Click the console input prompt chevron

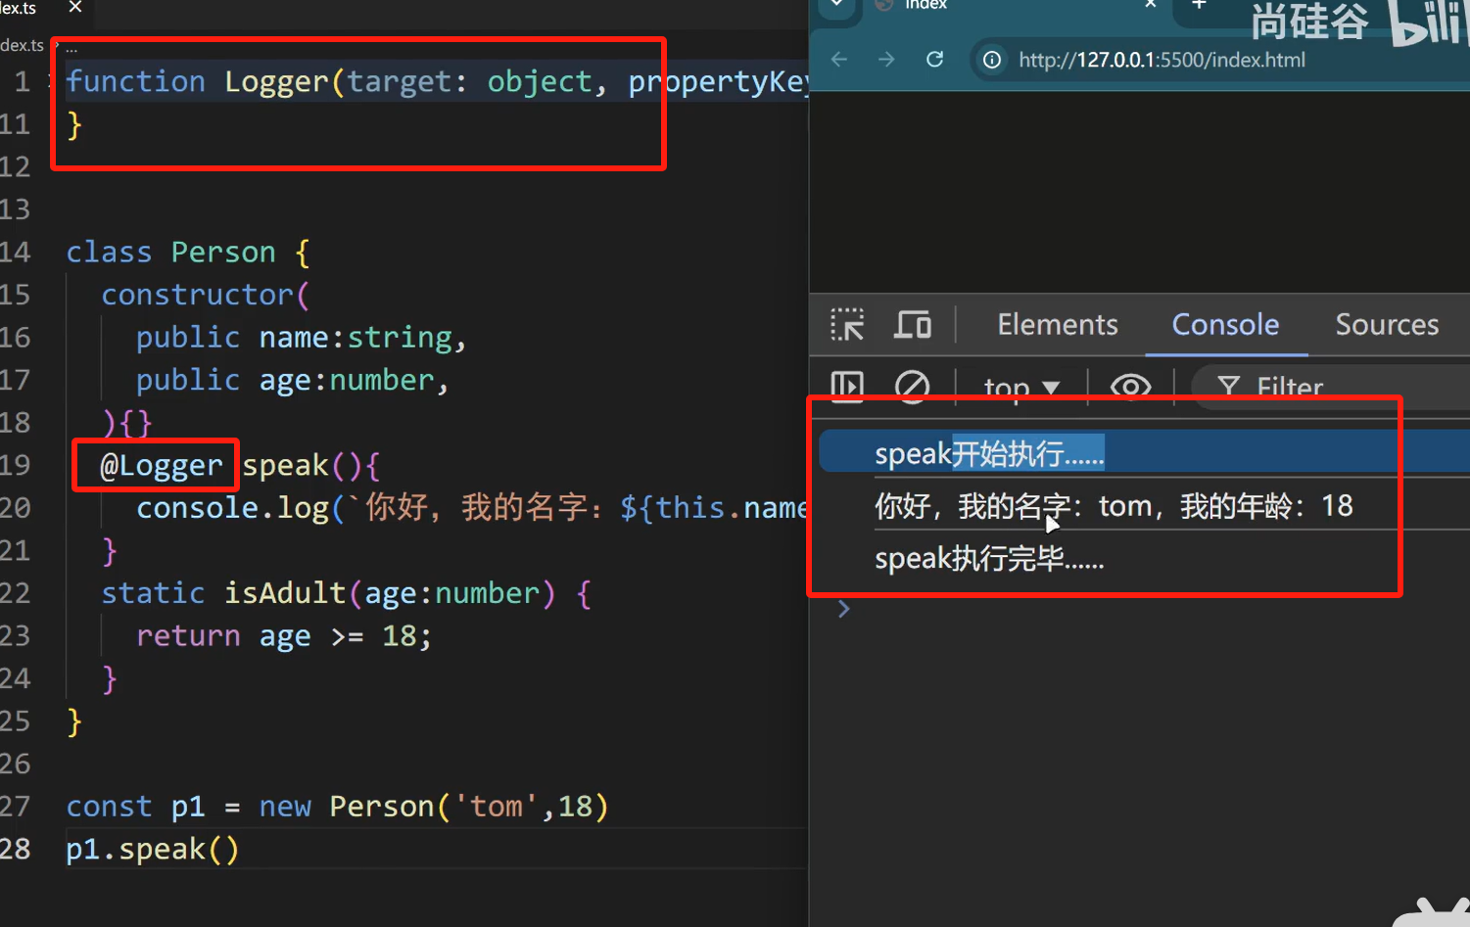(x=844, y=609)
